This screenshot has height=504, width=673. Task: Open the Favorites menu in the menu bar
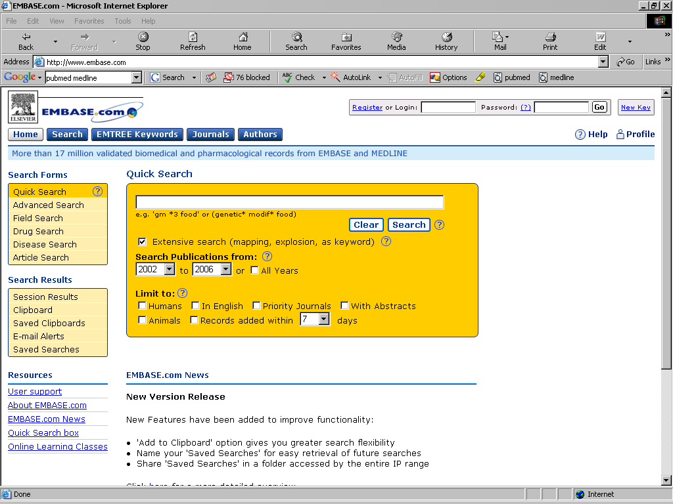89,21
